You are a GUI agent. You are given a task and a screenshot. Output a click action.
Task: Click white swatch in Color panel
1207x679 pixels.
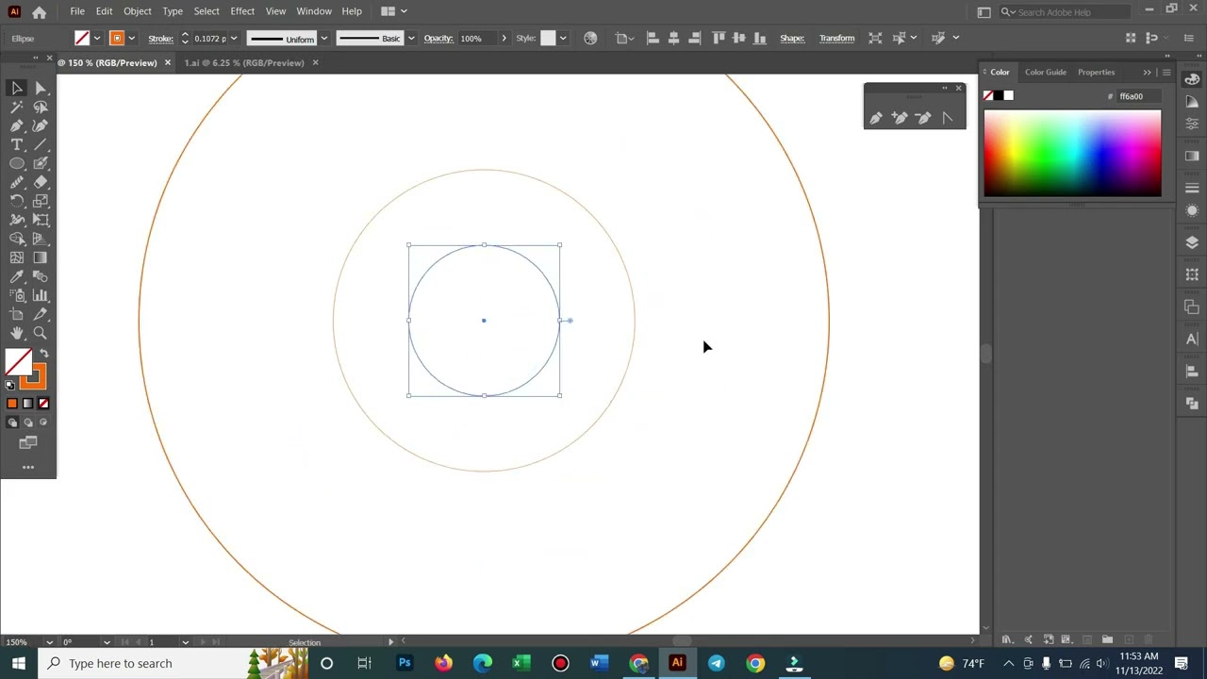1009,95
